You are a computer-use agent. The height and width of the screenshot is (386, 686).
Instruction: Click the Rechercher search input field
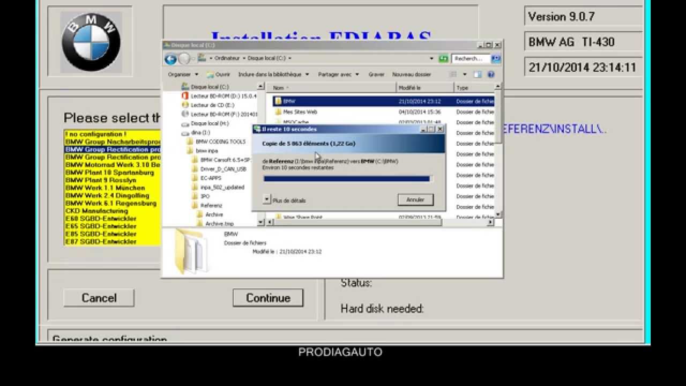point(472,58)
